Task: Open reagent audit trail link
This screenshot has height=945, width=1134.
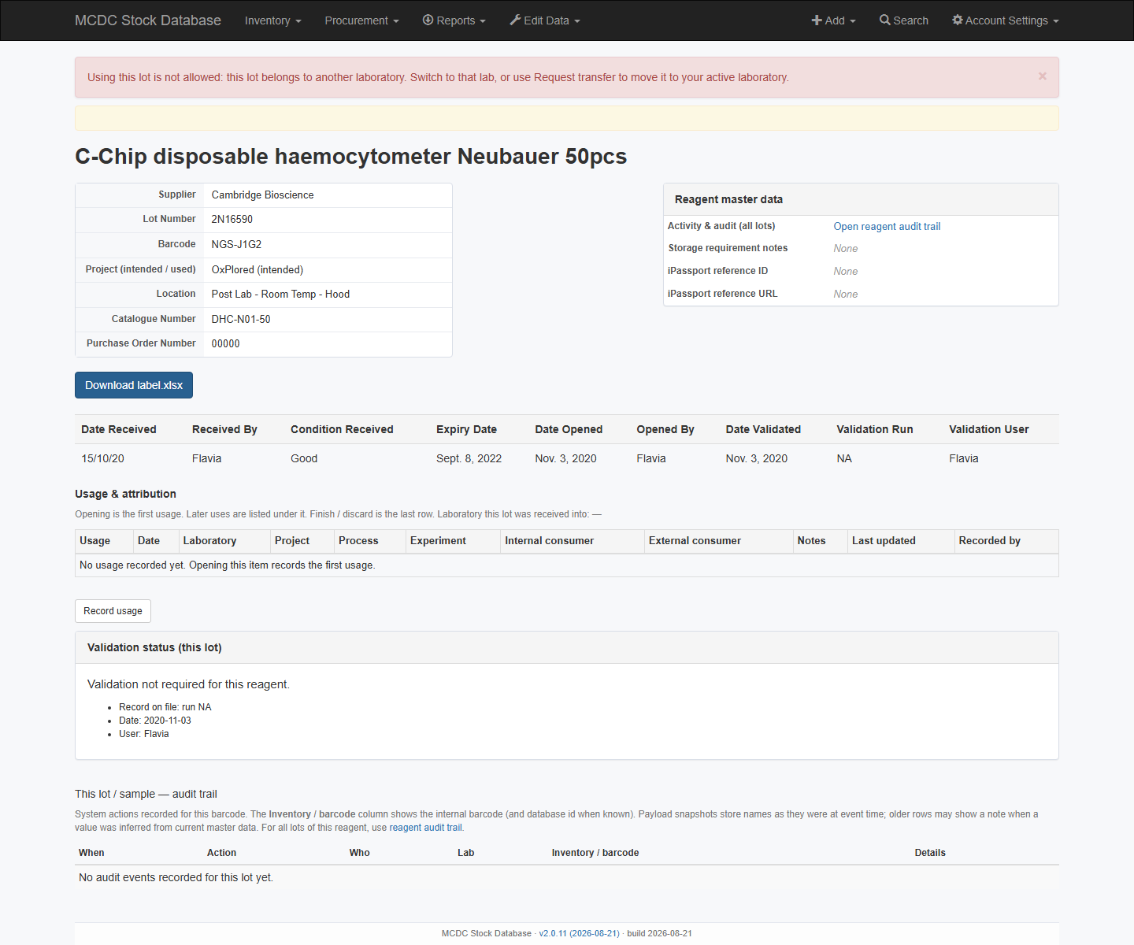Action: (x=887, y=226)
